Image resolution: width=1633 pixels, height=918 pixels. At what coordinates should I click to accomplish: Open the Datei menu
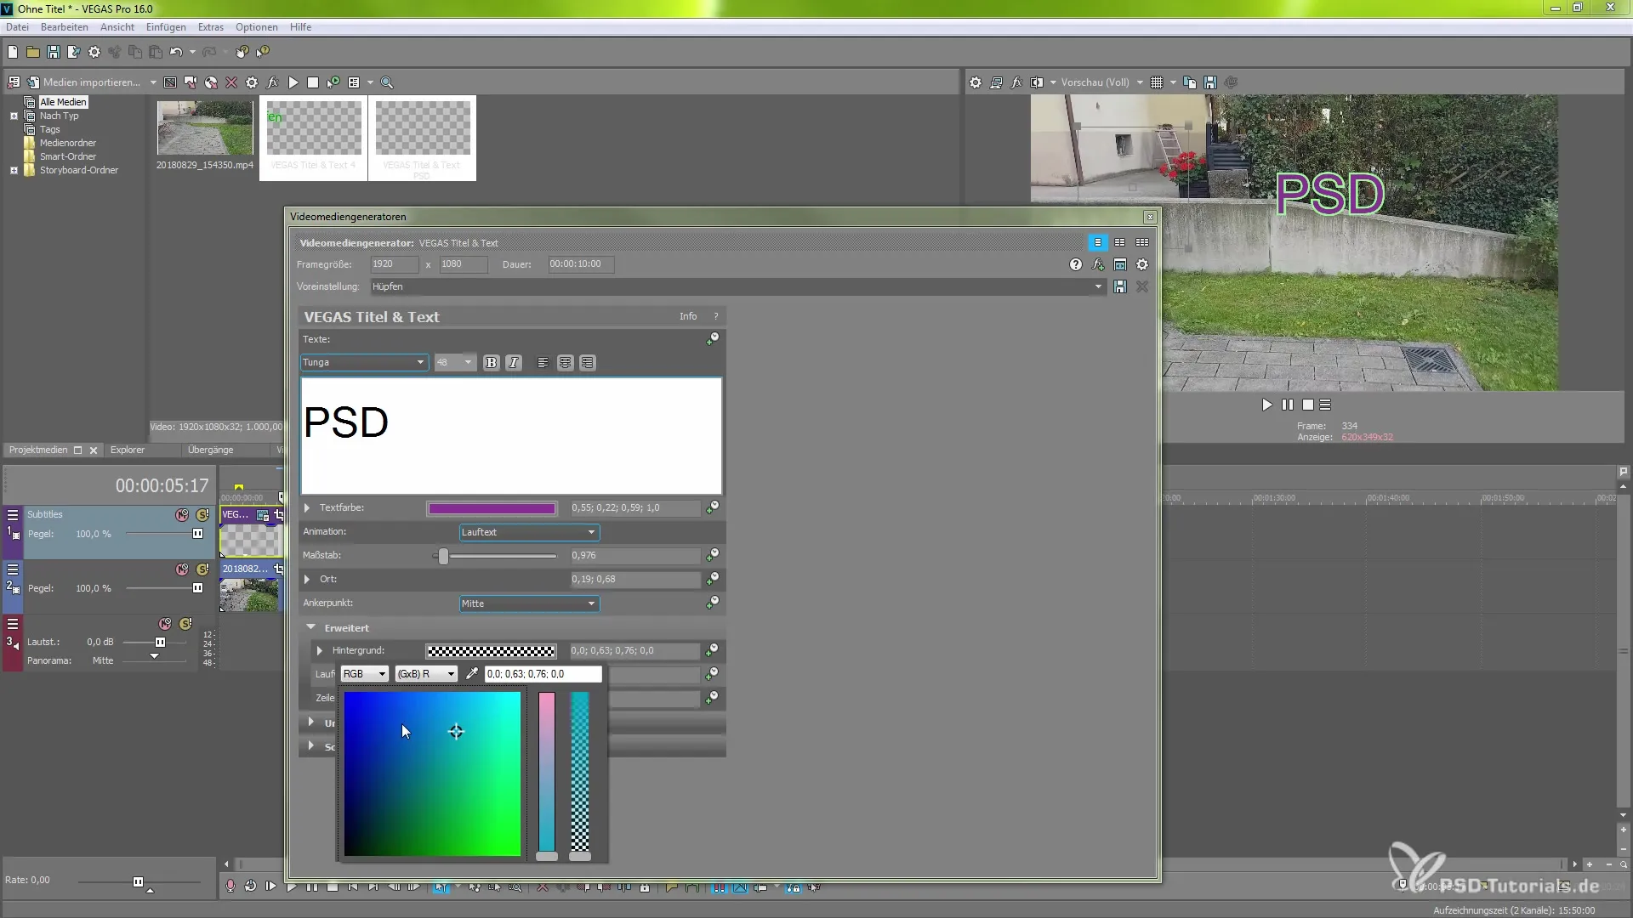(17, 27)
